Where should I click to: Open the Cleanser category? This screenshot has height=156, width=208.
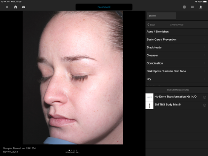click(177, 55)
